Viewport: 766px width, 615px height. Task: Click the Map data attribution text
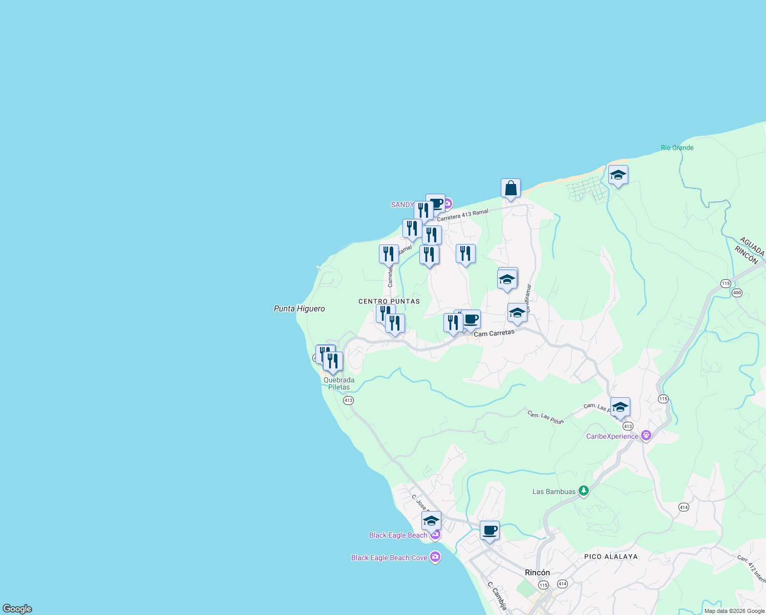pos(734,610)
